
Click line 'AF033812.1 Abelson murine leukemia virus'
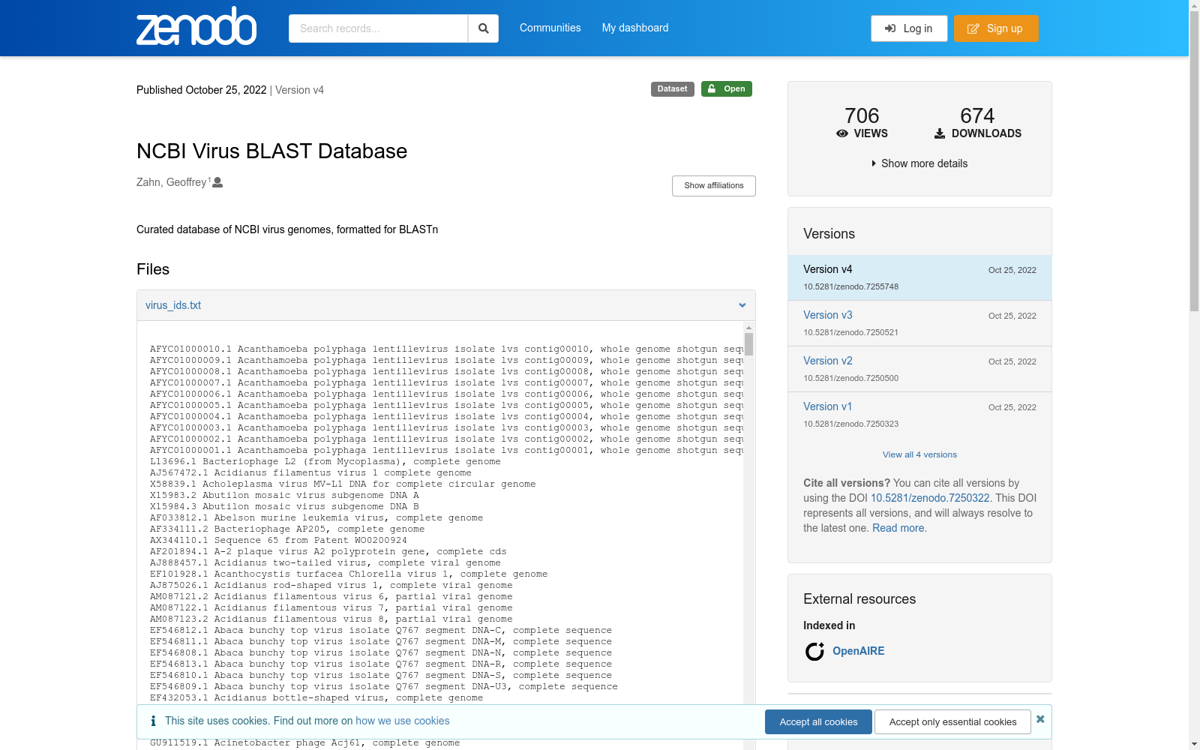[316, 518]
